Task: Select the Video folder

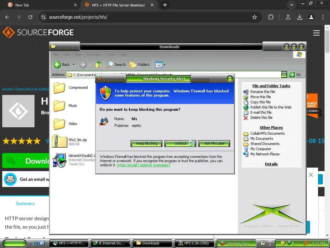Action: 65,124
